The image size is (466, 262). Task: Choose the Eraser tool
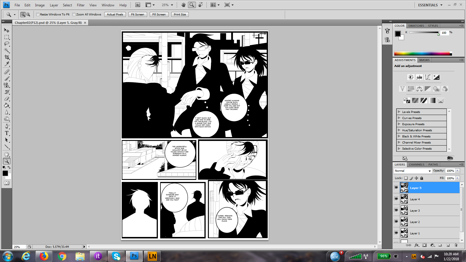(7, 99)
